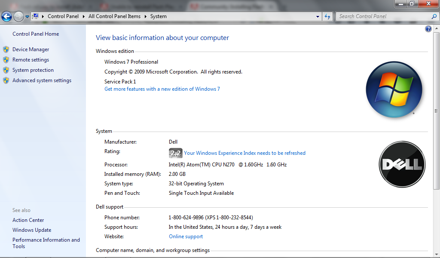Open Control Panel Home
The image size is (440, 258).
(x=36, y=34)
